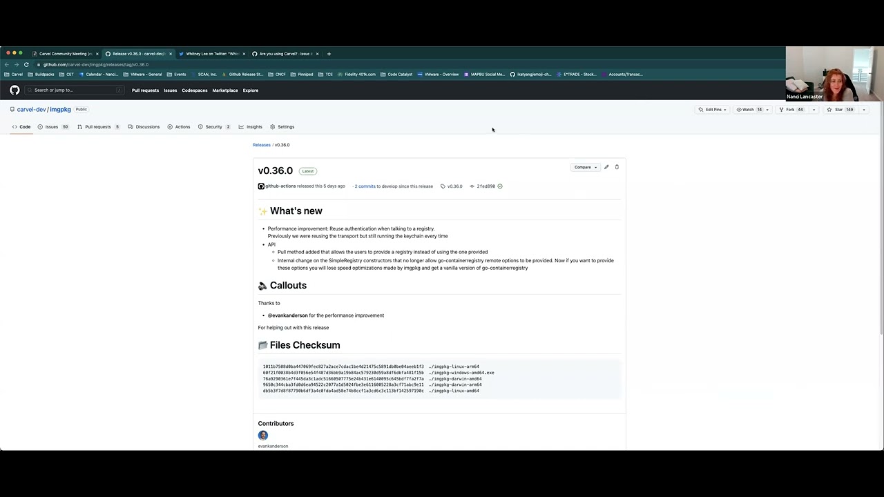
Task: Switch to the 'Are you using Carvel?' tab
Action: [285, 54]
